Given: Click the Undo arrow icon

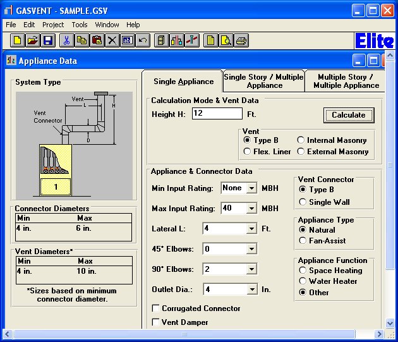Looking at the screenshot, I should click(x=143, y=40).
